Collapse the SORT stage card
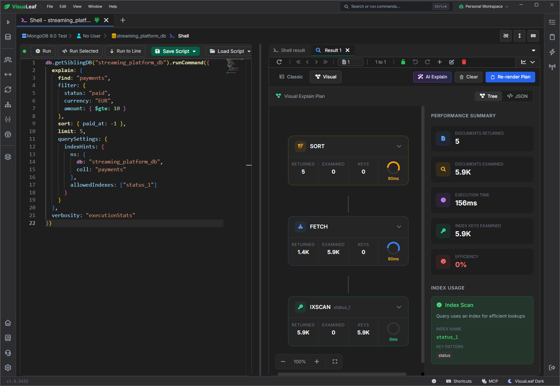560x386 pixels. [399, 146]
